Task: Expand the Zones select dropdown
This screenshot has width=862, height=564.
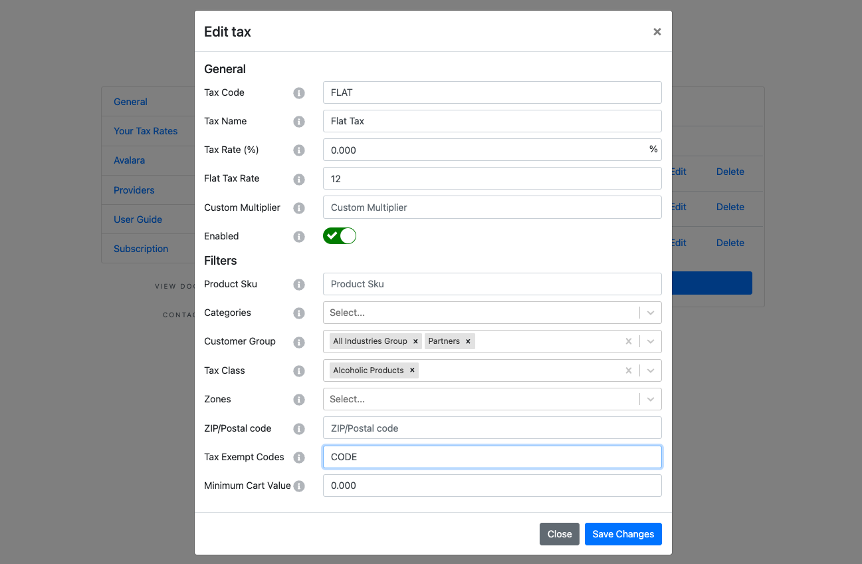Action: (x=651, y=399)
